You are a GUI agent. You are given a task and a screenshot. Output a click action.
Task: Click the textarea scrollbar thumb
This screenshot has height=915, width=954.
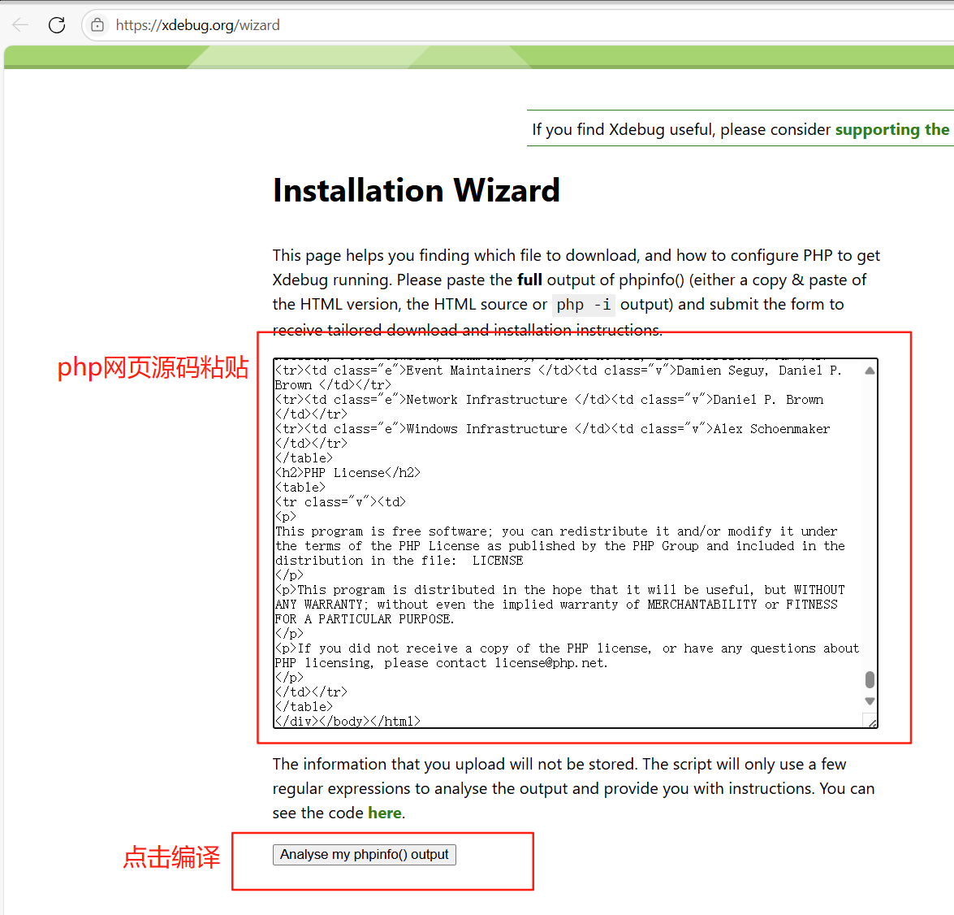[870, 679]
